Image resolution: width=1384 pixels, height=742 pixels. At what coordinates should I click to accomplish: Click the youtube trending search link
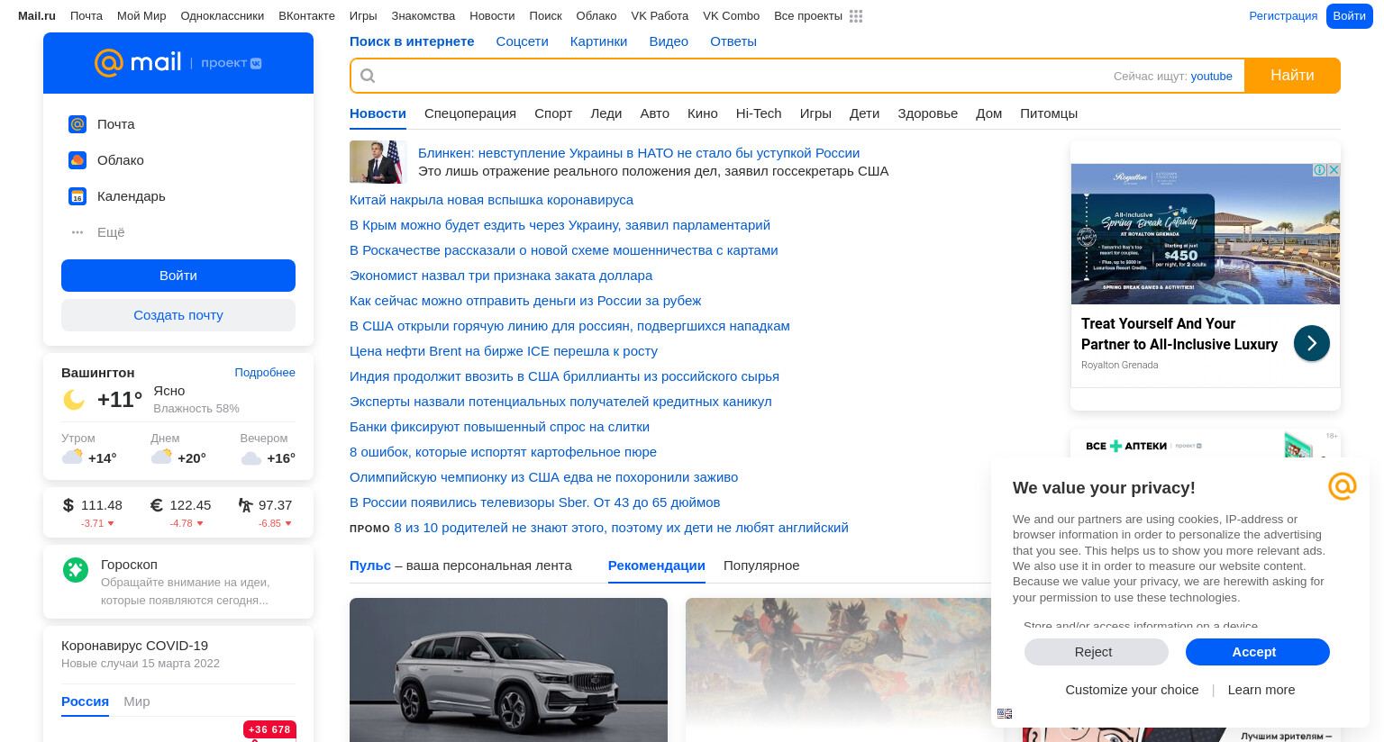tap(1211, 77)
